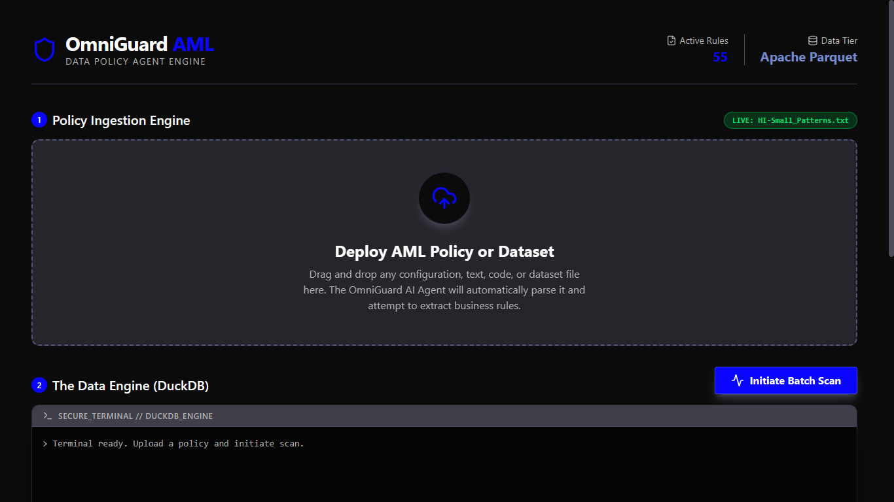
Task: Click the drag and drop description text
Action: [444, 290]
